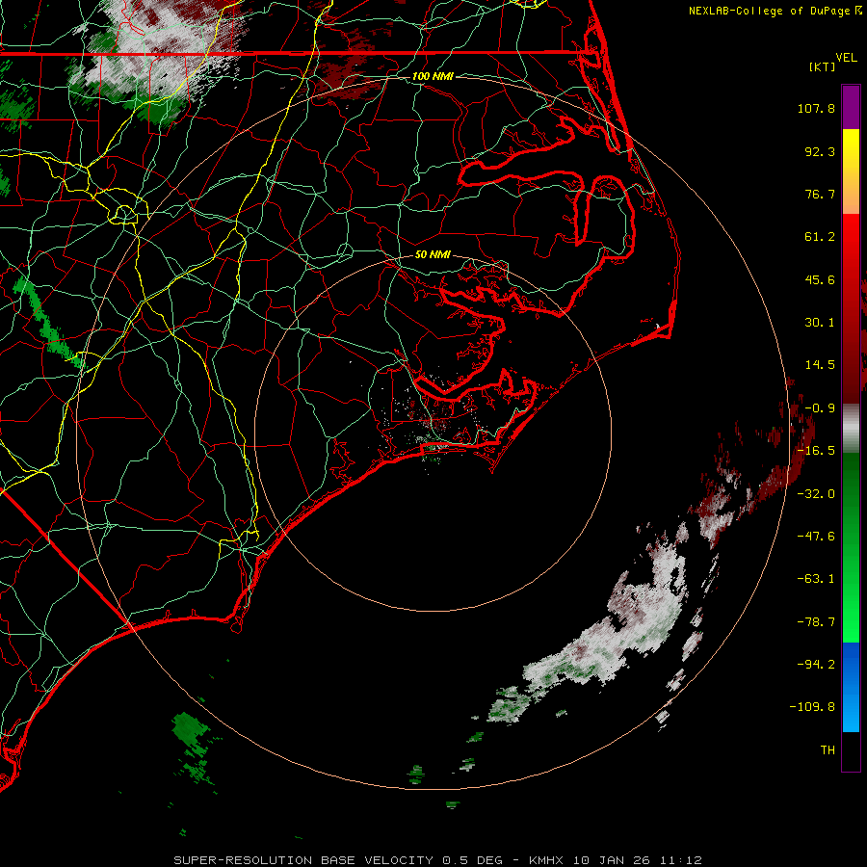Click the yellow segment of the velocity color bar
Viewport: 867px width, 867px height.
[x=851, y=144]
